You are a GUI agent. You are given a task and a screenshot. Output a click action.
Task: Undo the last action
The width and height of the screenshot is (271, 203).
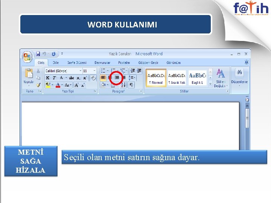(44, 54)
